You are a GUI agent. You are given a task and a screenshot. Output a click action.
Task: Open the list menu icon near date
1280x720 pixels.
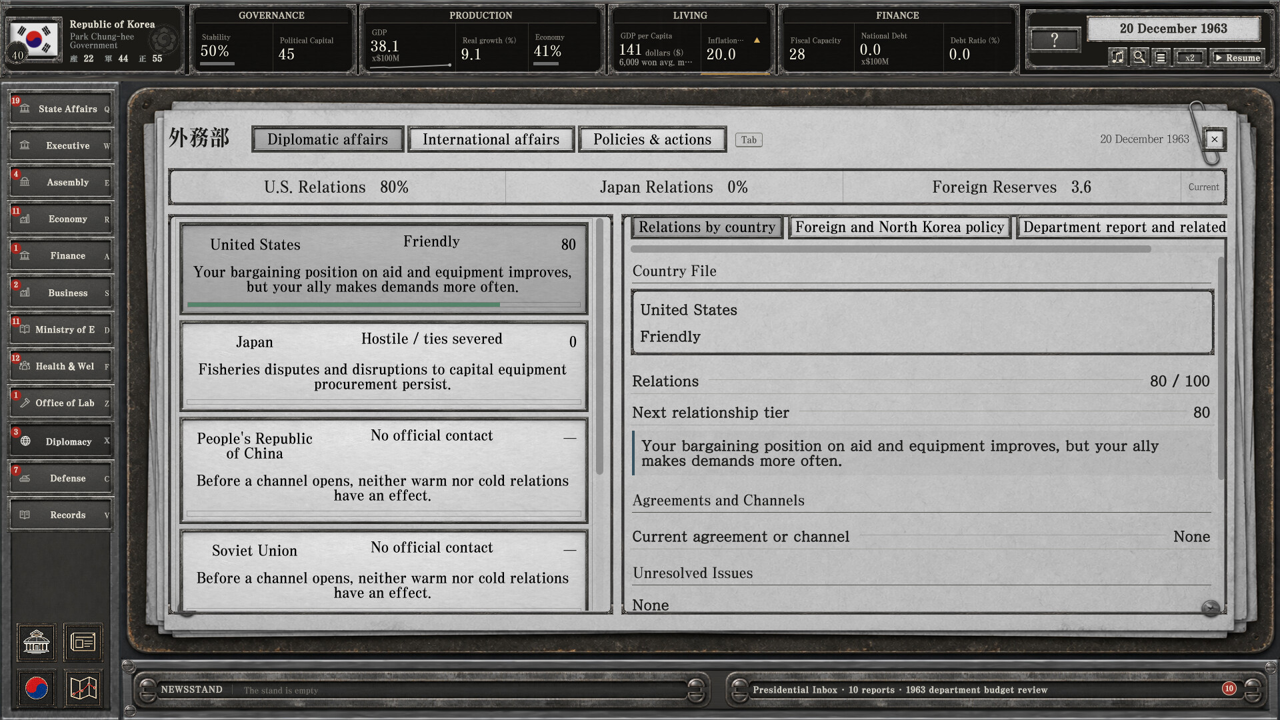point(1161,57)
